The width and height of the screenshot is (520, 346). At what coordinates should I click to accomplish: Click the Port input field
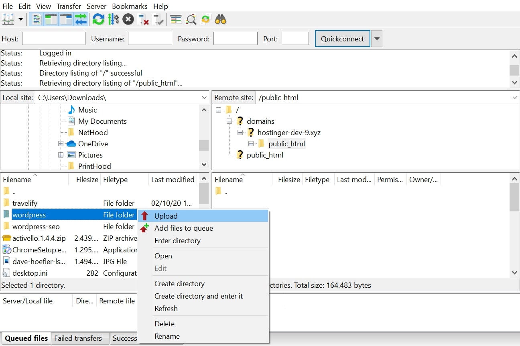(295, 39)
